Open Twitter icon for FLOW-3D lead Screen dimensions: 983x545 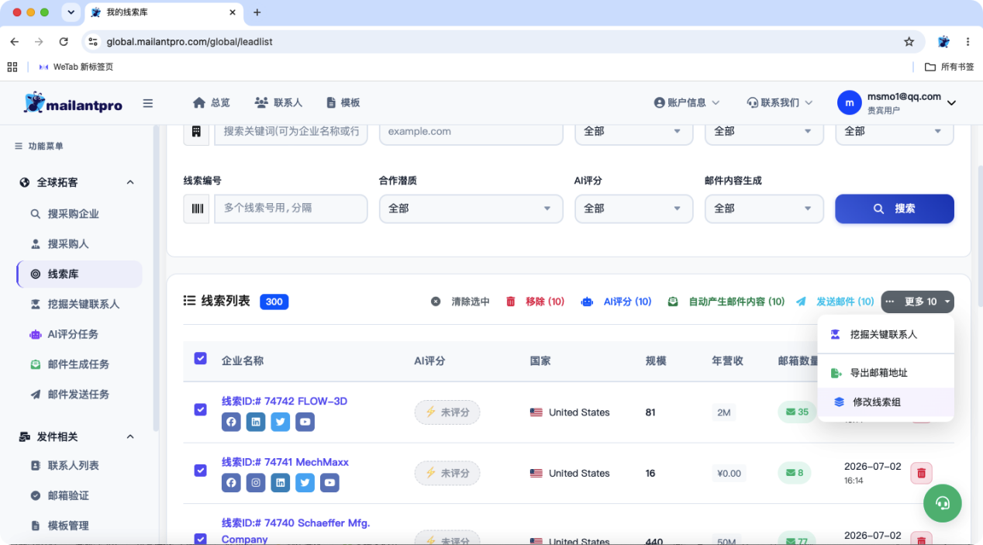click(x=281, y=422)
